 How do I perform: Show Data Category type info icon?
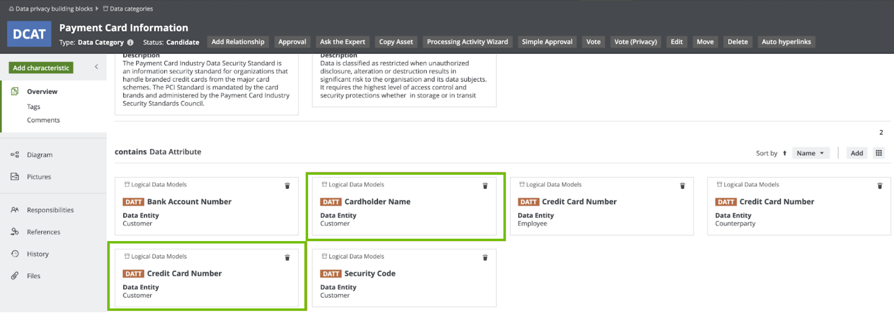(x=130, y=42)
